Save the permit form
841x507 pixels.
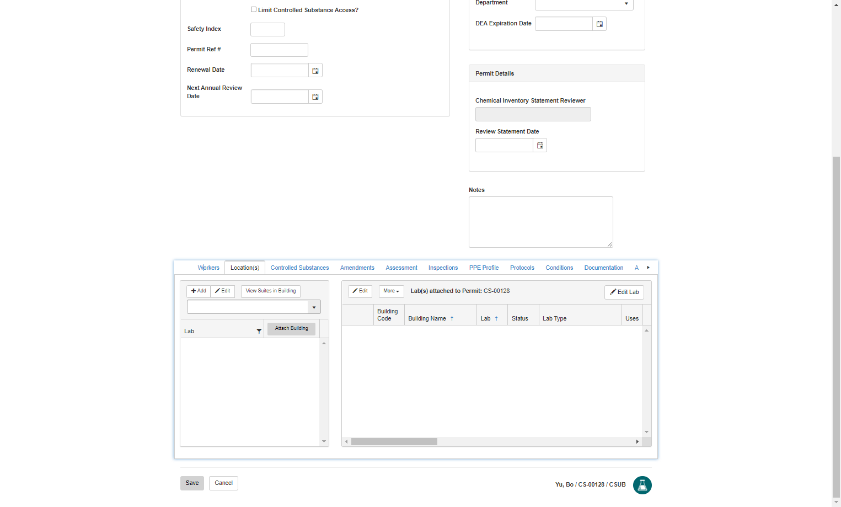(192, 483)
